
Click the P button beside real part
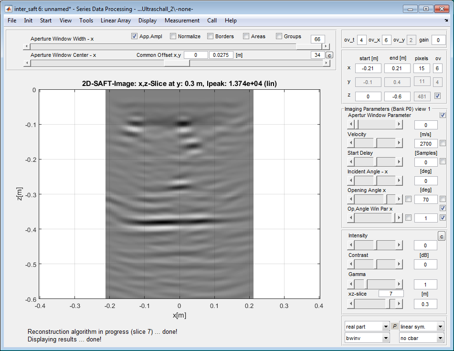[394, 326]
